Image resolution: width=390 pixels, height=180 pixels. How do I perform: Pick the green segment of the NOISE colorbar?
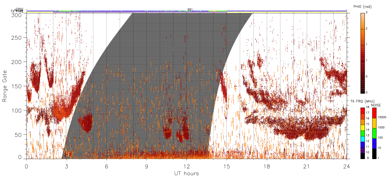point(374,133)
